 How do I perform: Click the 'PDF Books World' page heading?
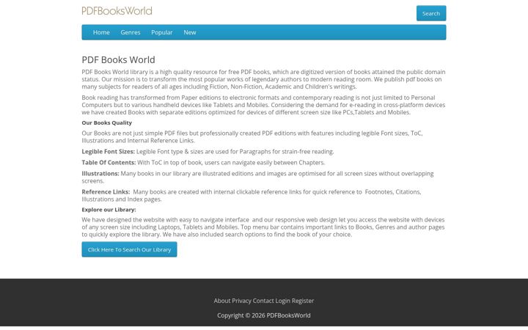coord(119,59)
